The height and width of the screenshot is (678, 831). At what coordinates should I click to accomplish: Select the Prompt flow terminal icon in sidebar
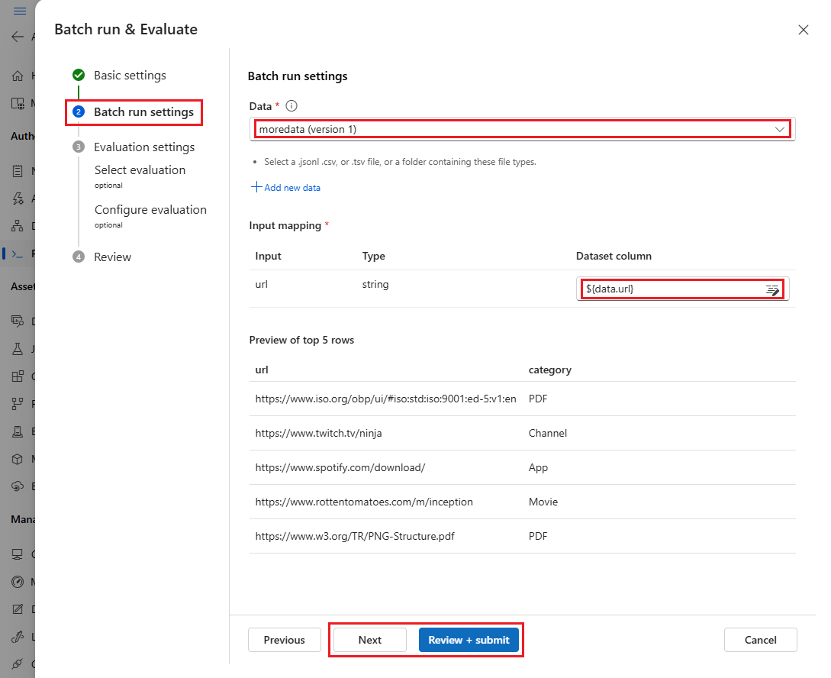click(x=18, y=253)
